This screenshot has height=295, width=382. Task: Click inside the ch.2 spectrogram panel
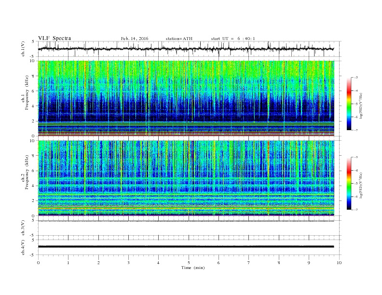tap(186, 178)
